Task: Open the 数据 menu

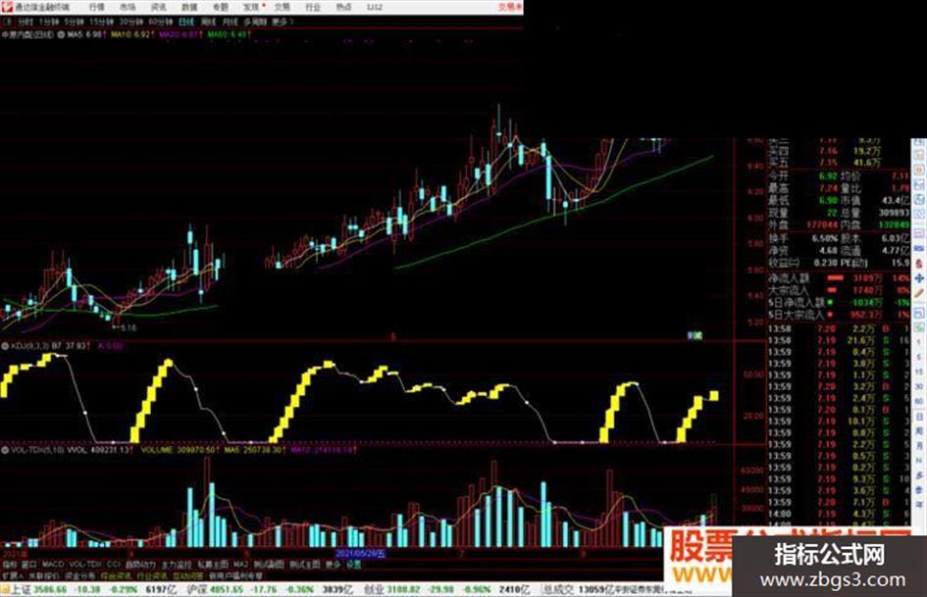Action: click(189, 7)
